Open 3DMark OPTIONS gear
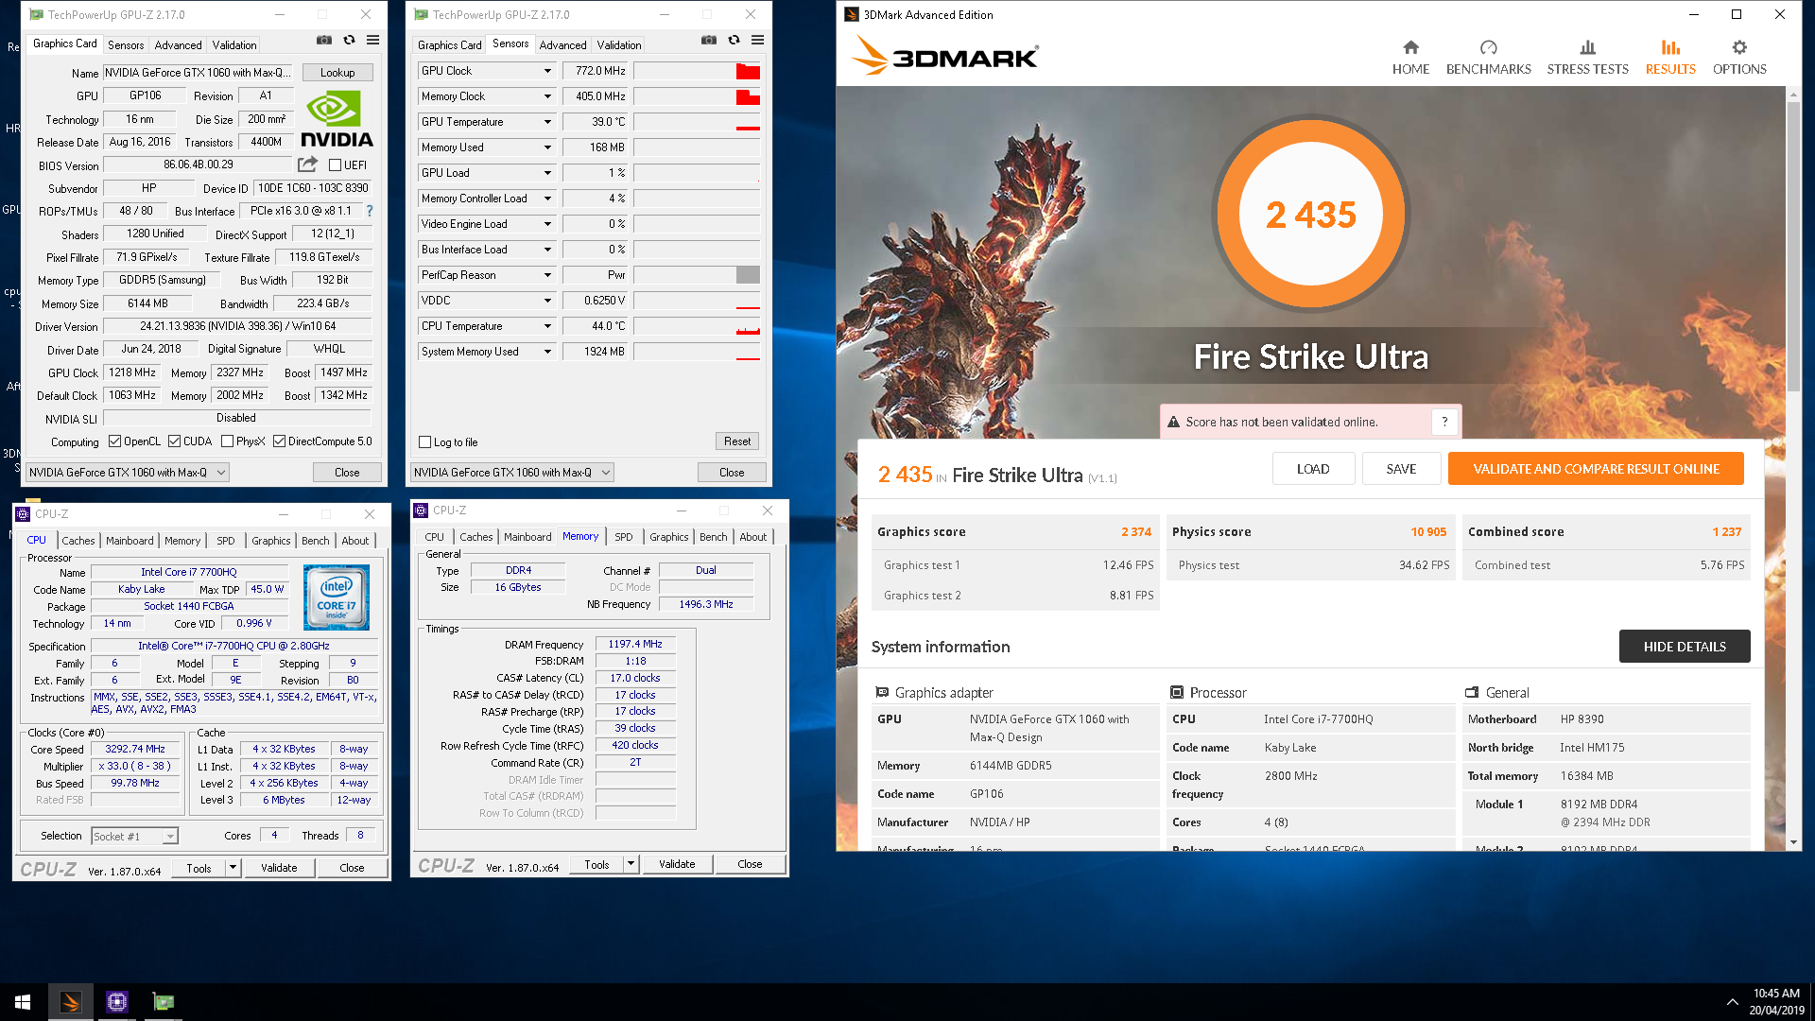Screen dimensions: 1815x1021 tap(1739, 58)
